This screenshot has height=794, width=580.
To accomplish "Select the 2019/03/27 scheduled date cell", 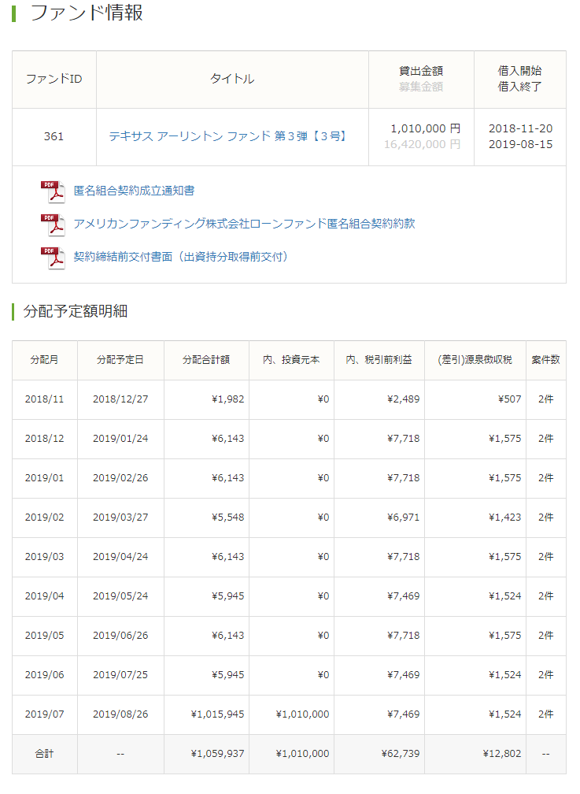I will pos(120,518).
